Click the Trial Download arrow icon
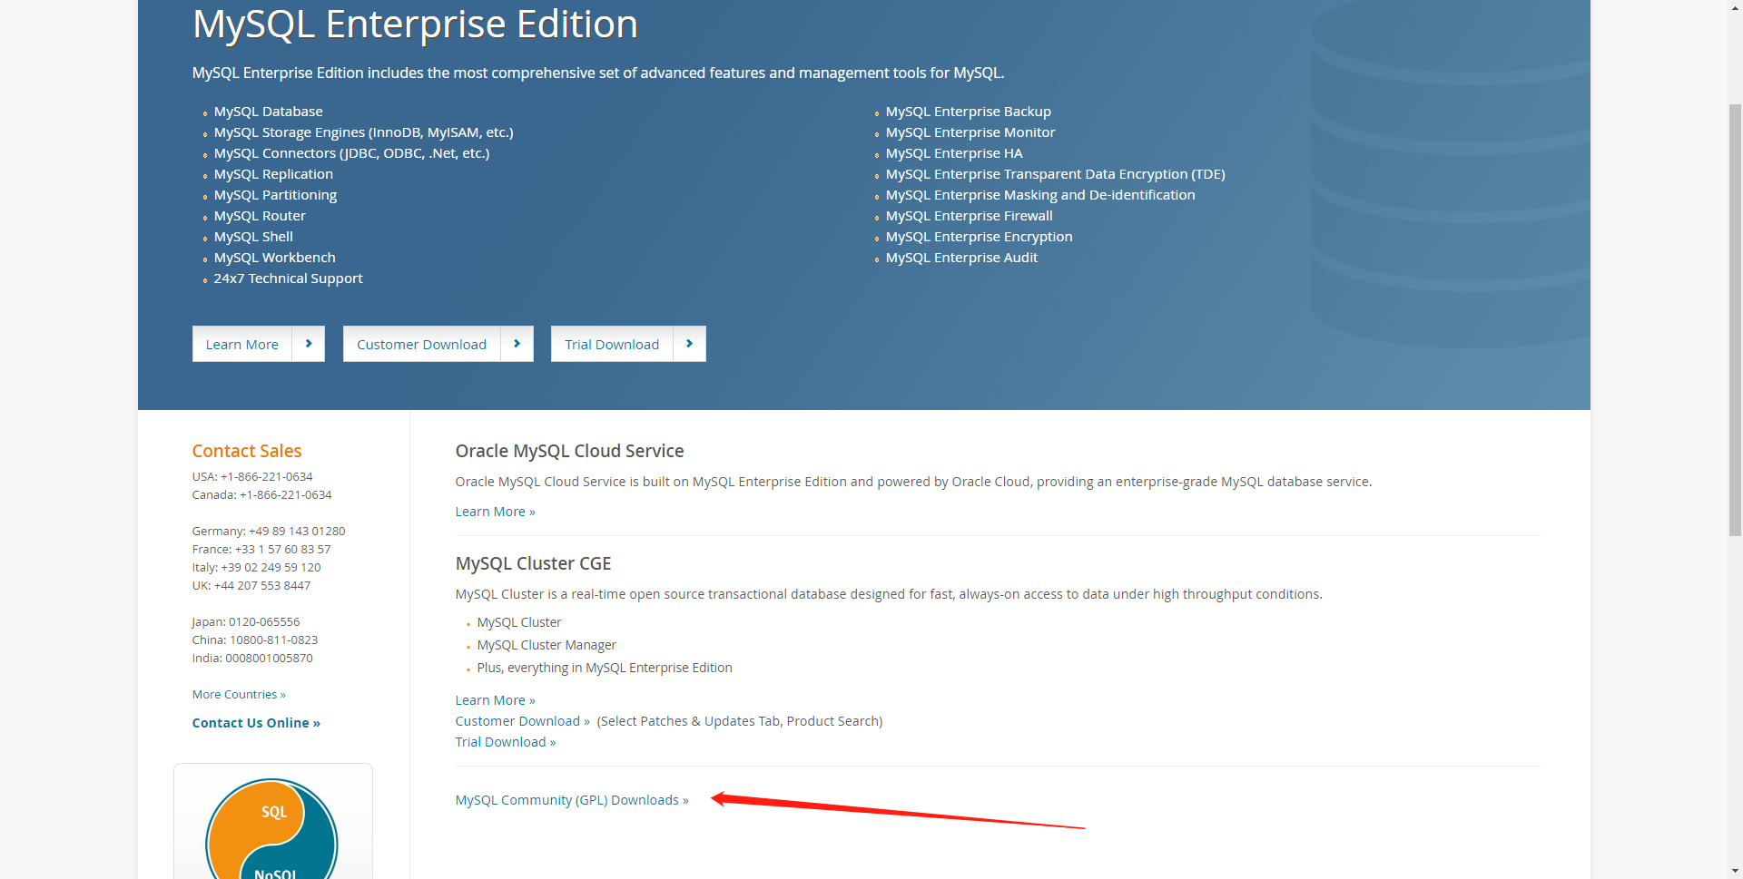Image resolution: width=1743 pixels, height=879 pixels. coord(690,344)
